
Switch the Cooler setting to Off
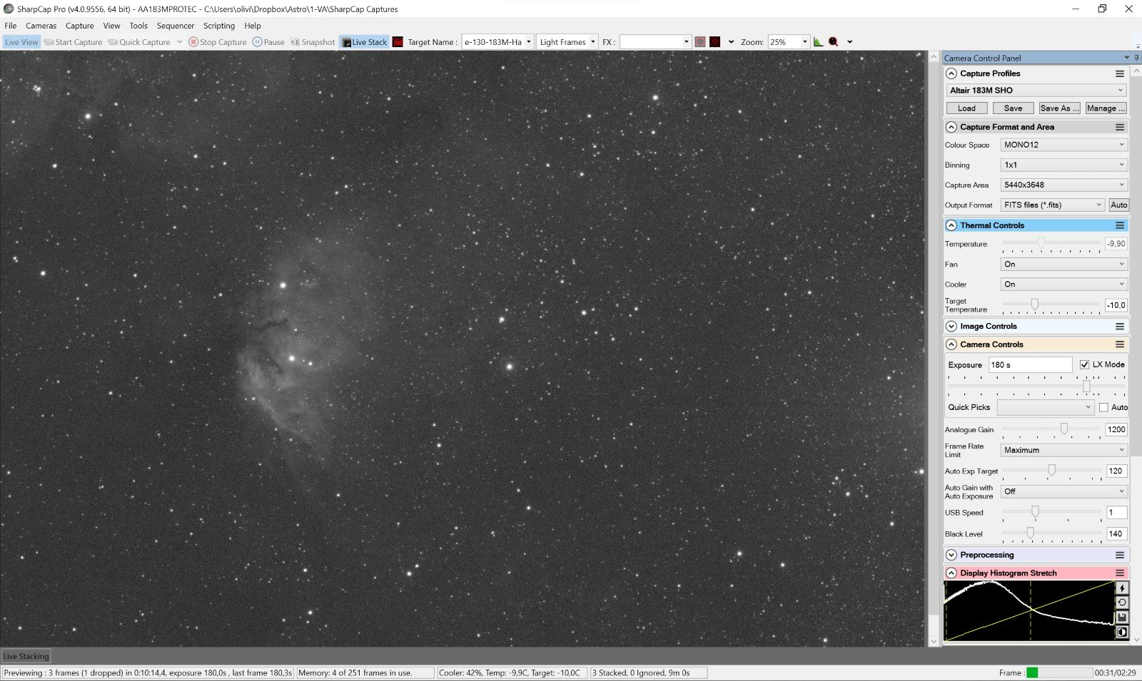[1063, 284]
